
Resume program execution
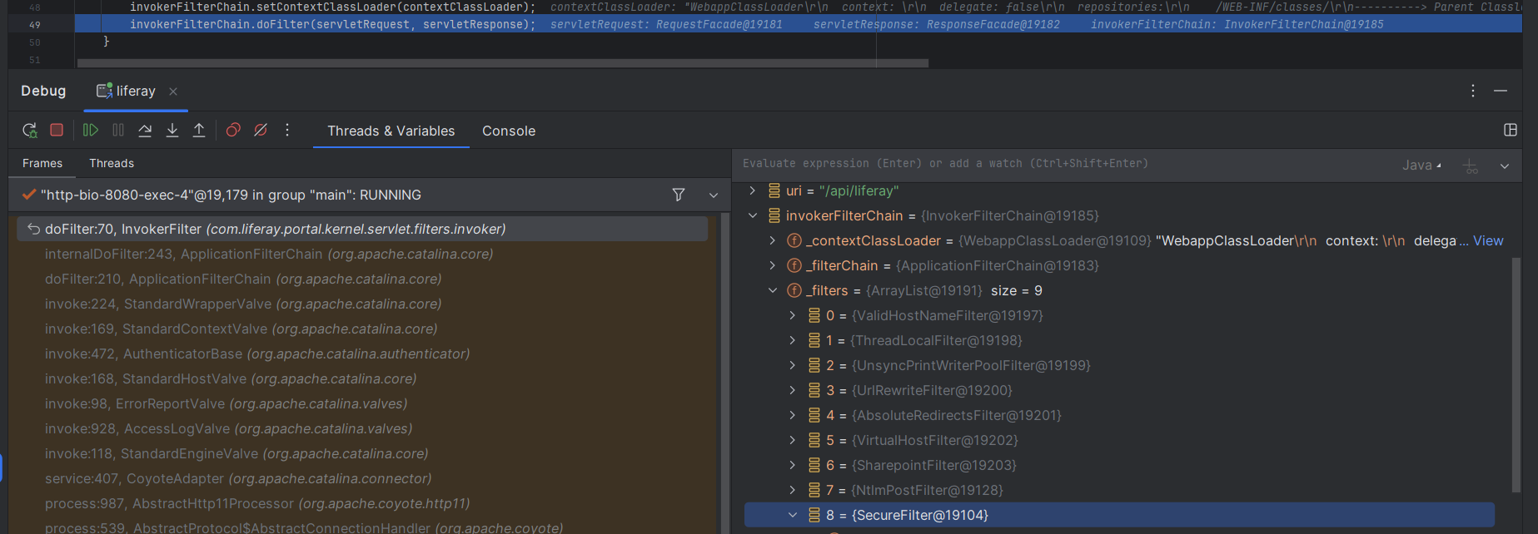click(x=91, y=131)
